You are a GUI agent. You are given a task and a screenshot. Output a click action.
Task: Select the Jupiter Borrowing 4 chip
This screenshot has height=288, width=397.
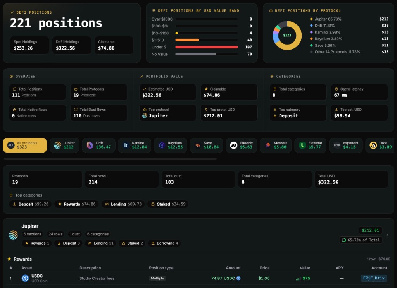coord(164,243)
